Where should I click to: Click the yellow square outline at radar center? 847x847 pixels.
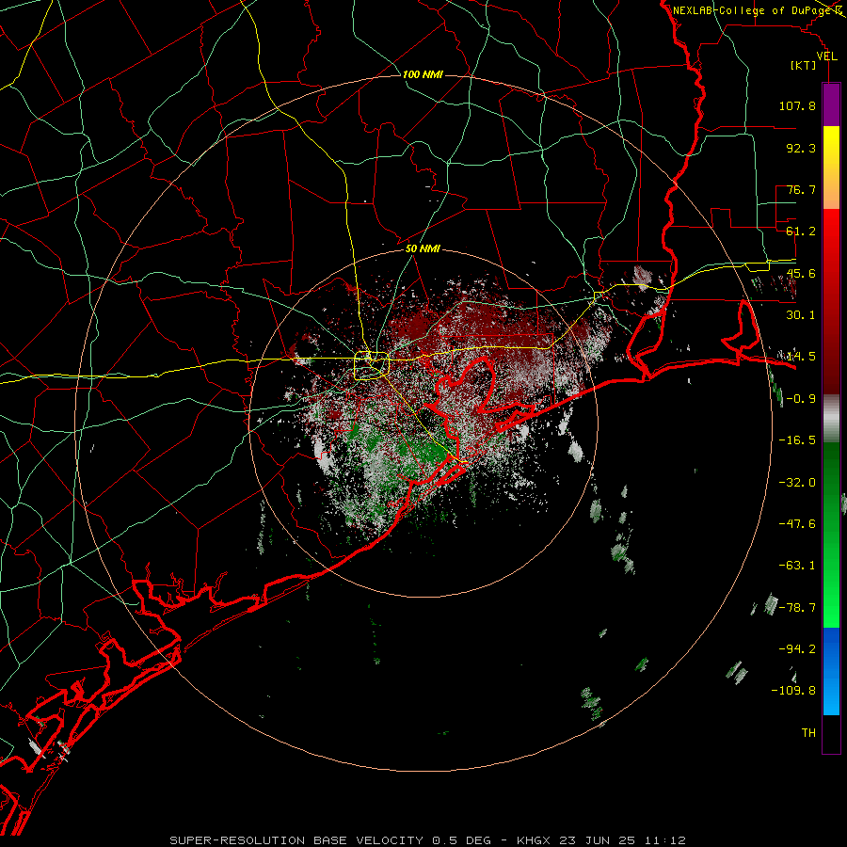click(x=371, y=366)
